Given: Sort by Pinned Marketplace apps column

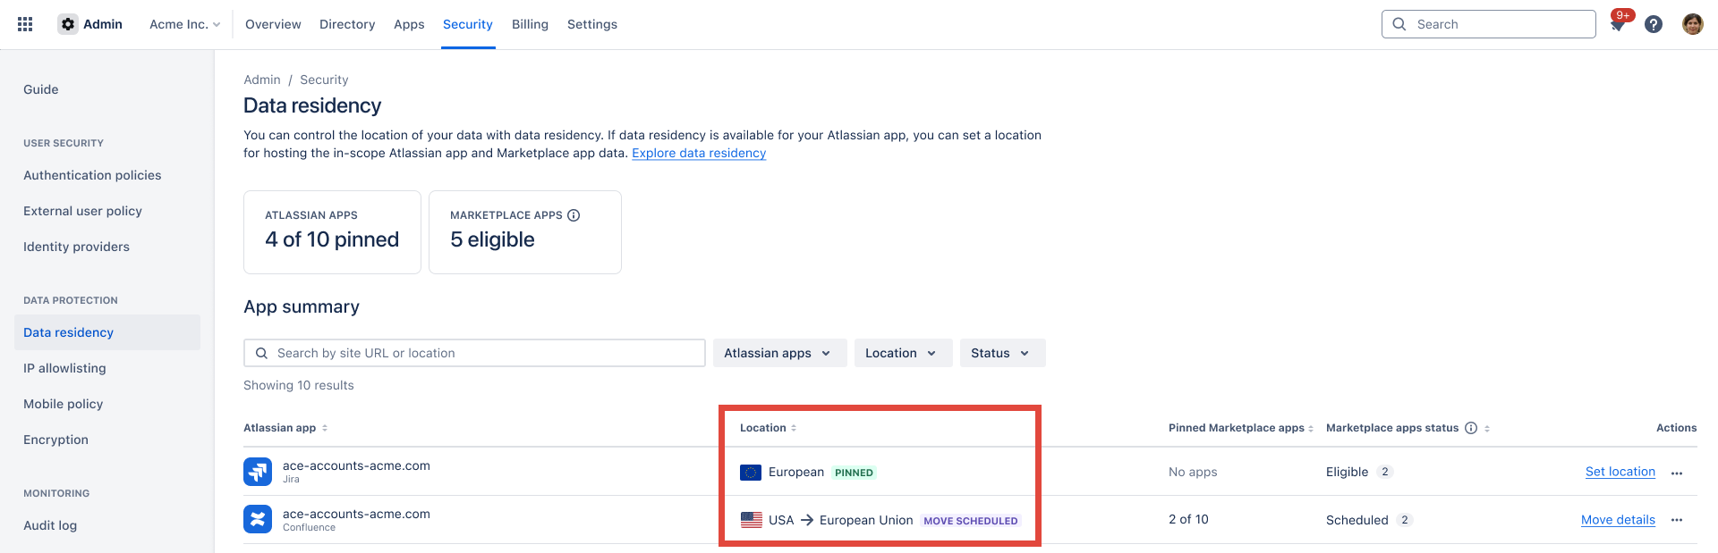Looking at the screenshot, I should tap(1311, 429).
